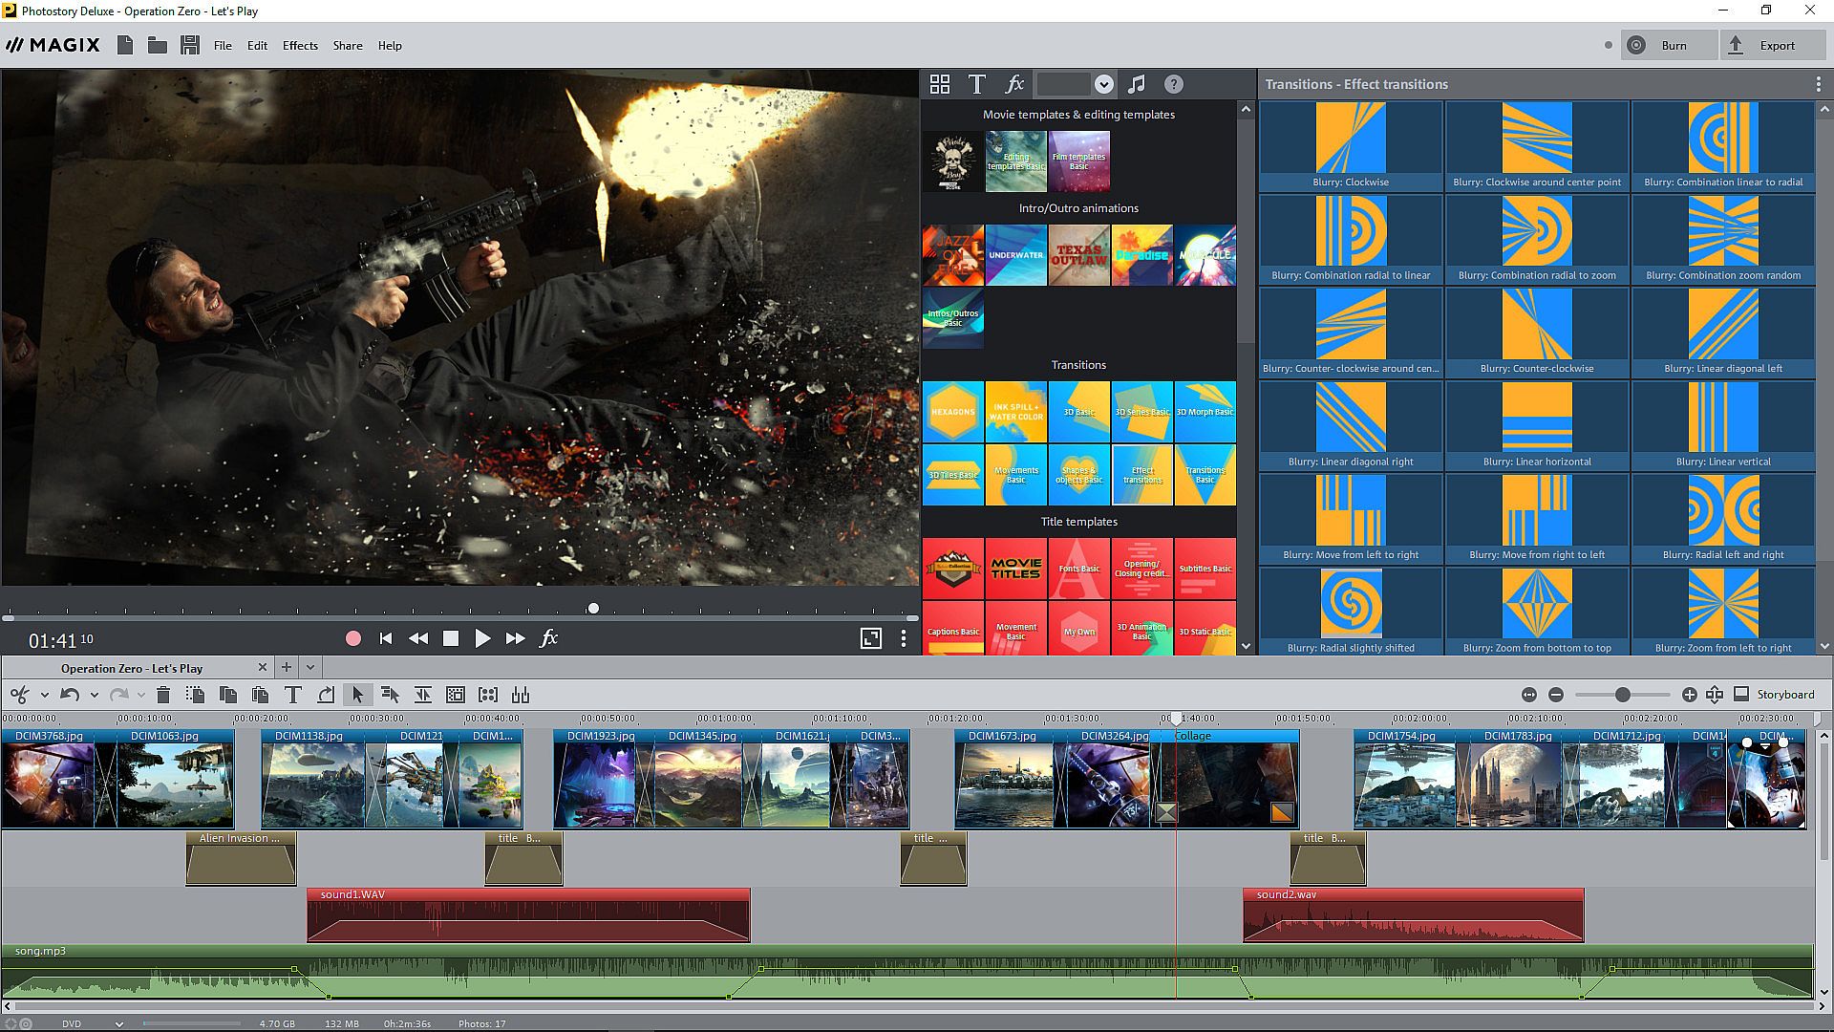Expand the DVD format dropdown in status bar
The width and height of the screenshot is (1834, 1032).
pos(118,1023)
